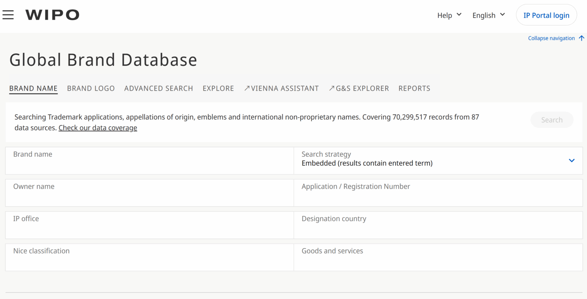Click the Nice classification field
This screenshot has width=587, height=299.
point(149,257)
